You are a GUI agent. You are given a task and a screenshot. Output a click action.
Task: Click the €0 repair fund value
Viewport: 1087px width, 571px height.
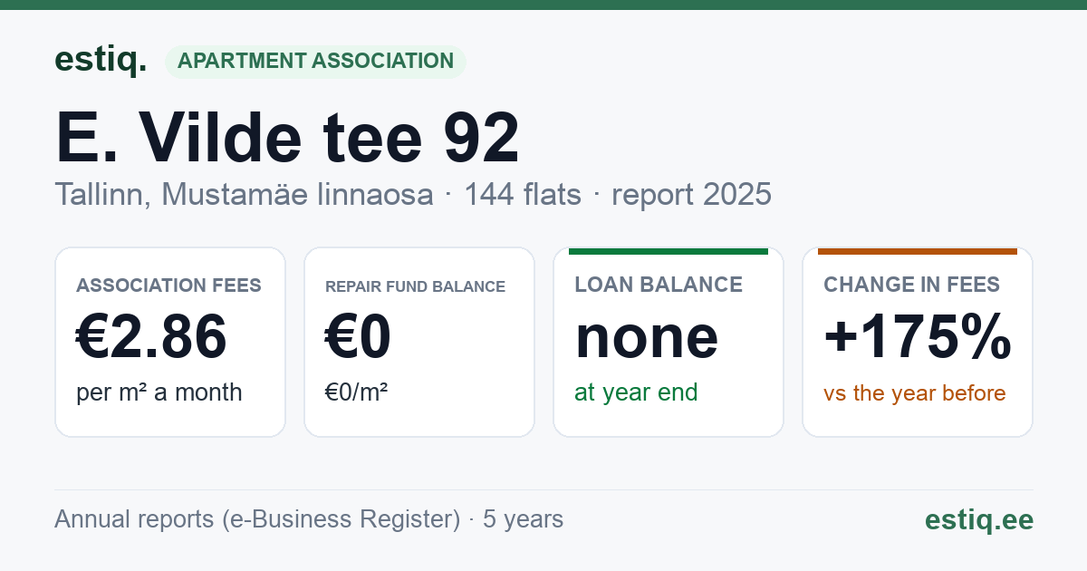359,337
